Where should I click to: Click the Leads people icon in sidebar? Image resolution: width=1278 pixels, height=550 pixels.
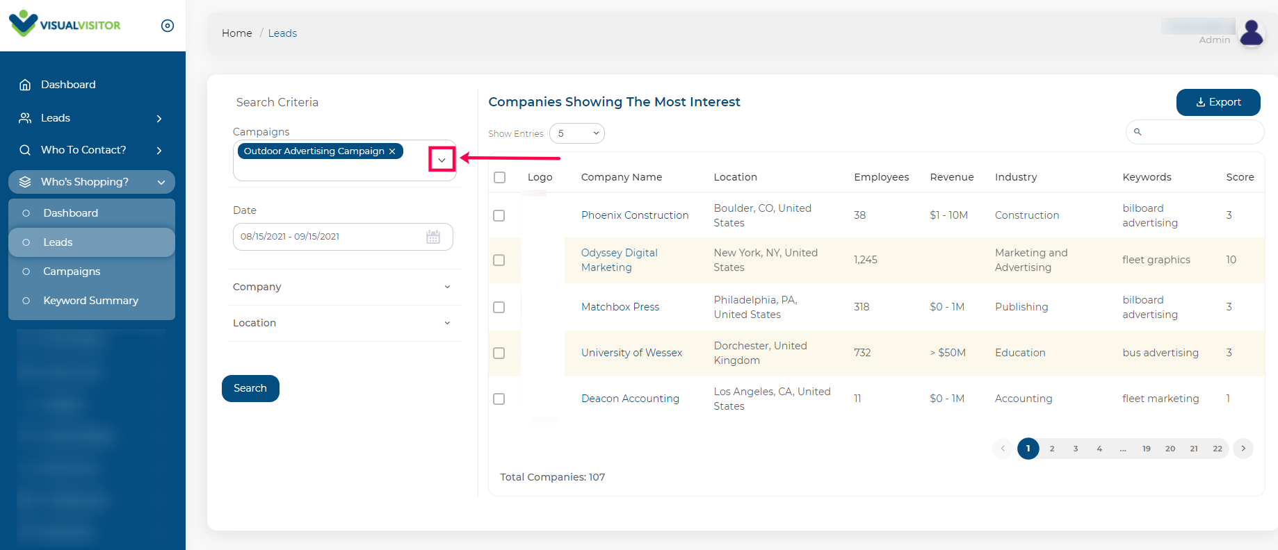point(25,118)
